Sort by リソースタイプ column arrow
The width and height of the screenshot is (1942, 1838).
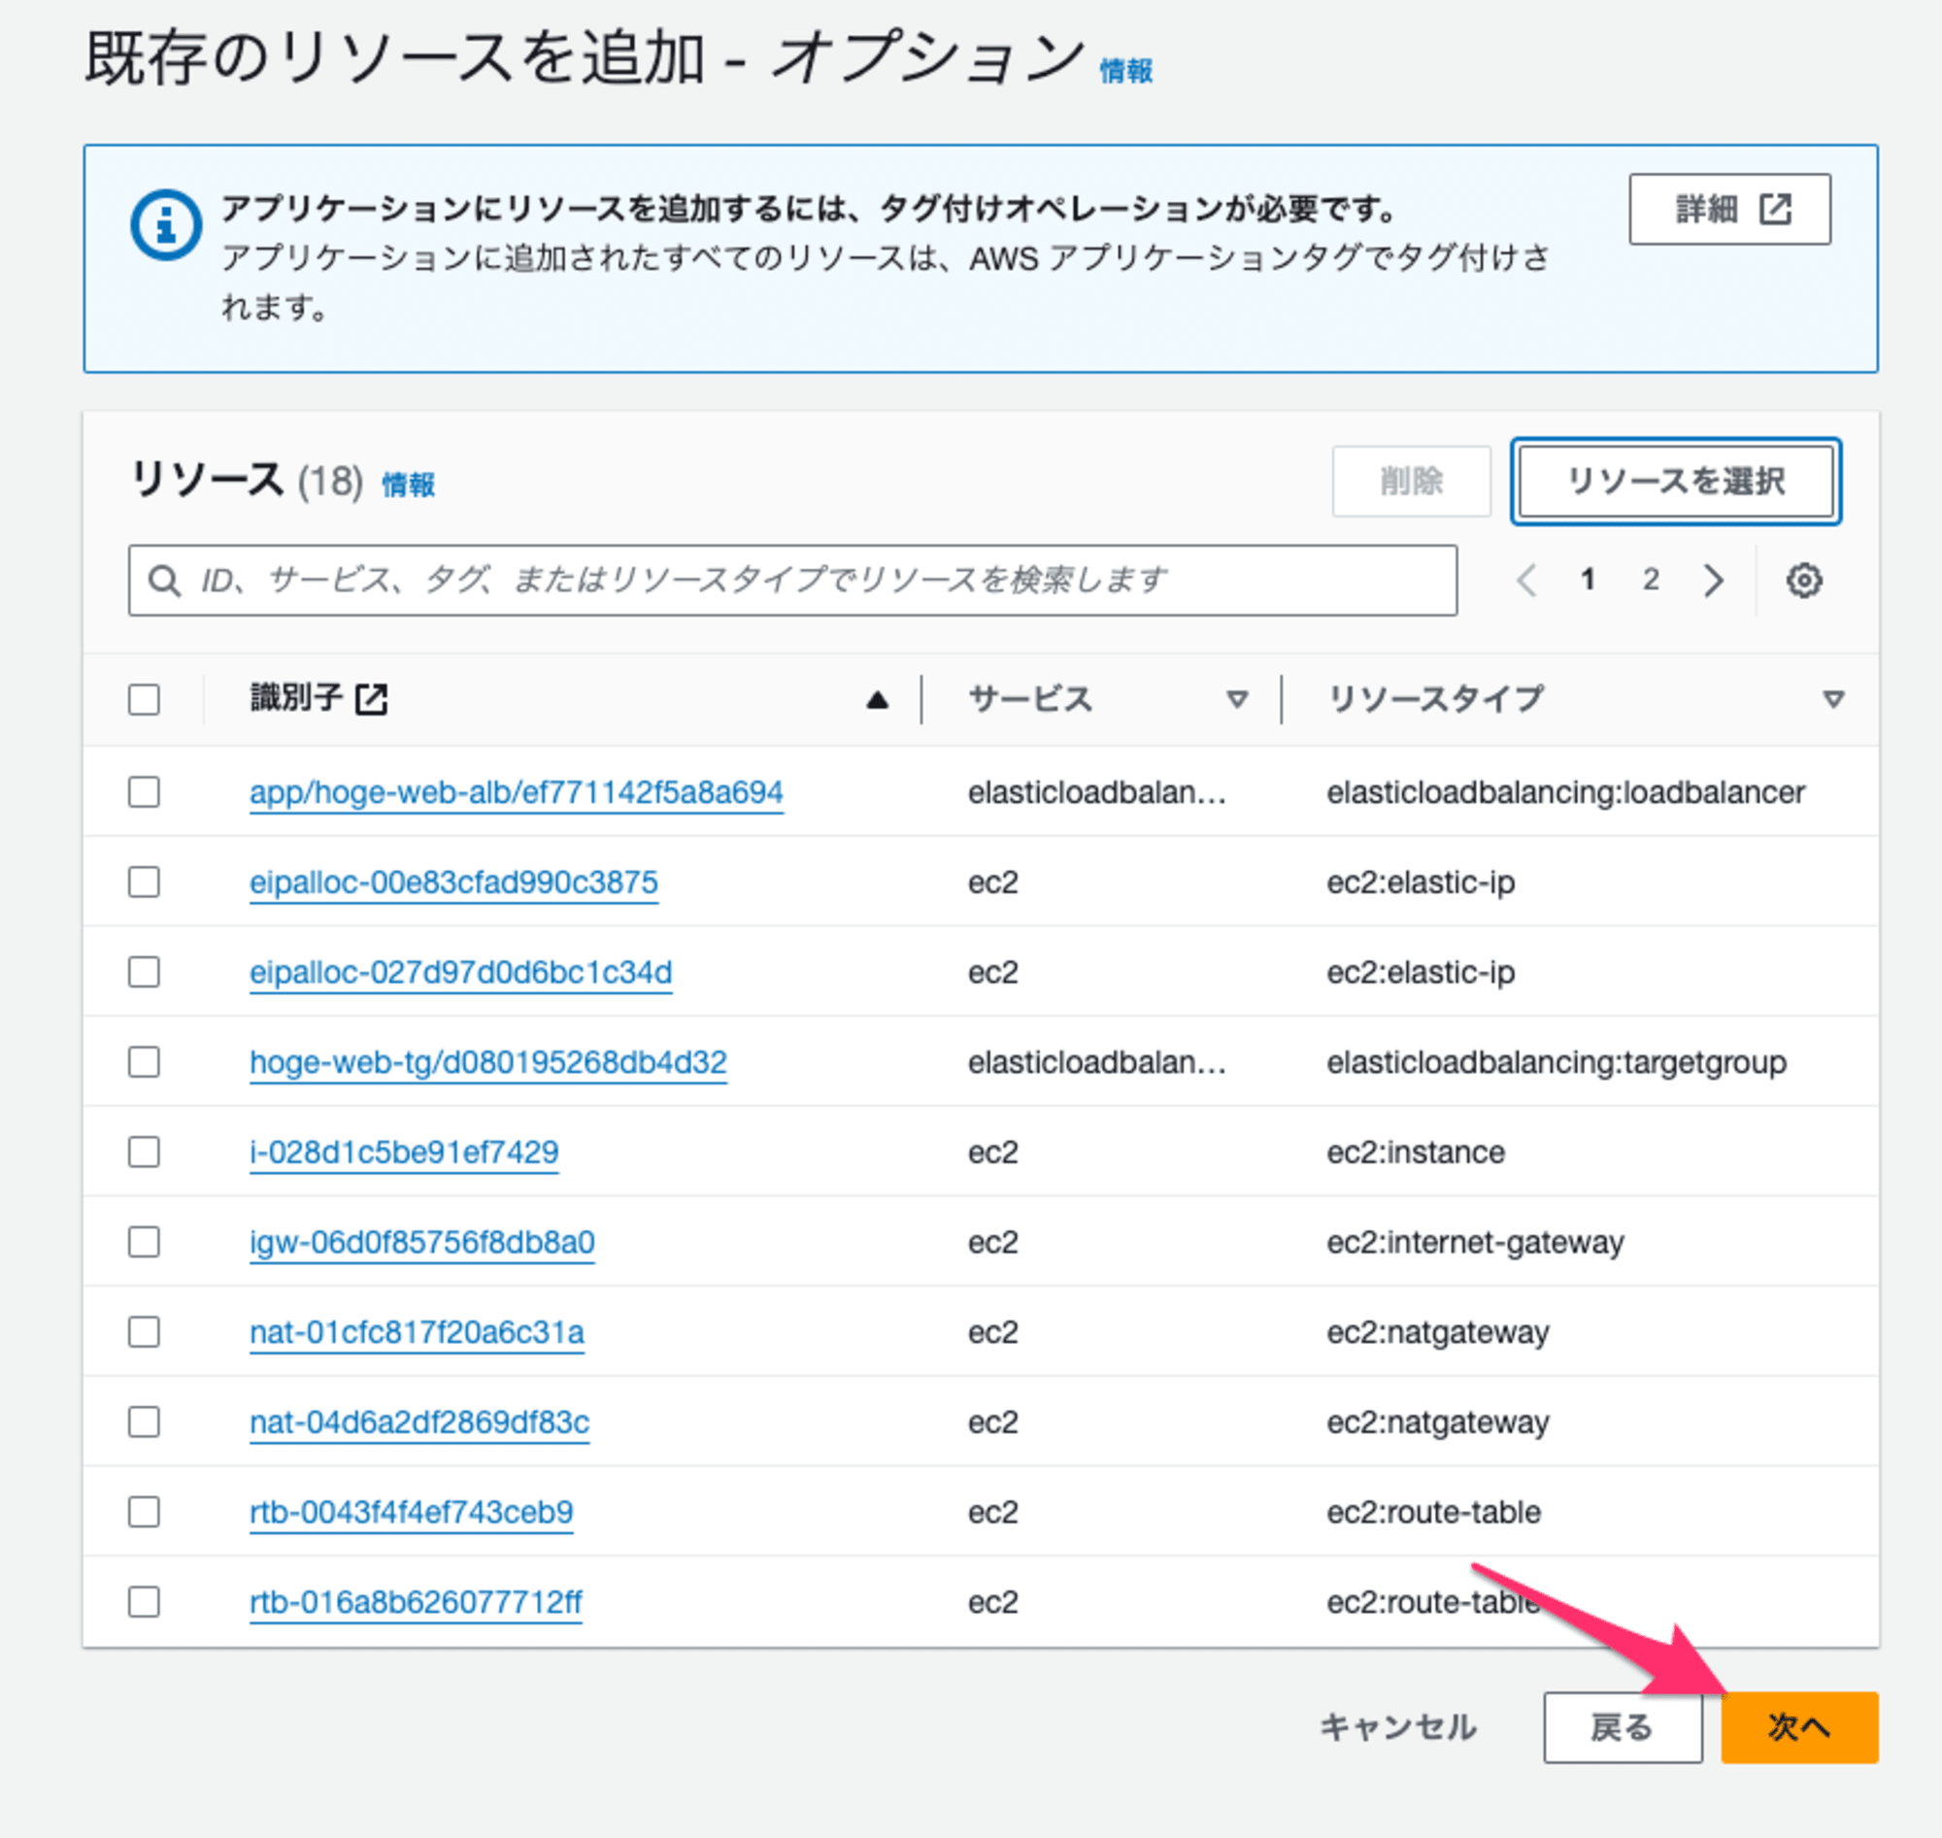pos(1833,699)
